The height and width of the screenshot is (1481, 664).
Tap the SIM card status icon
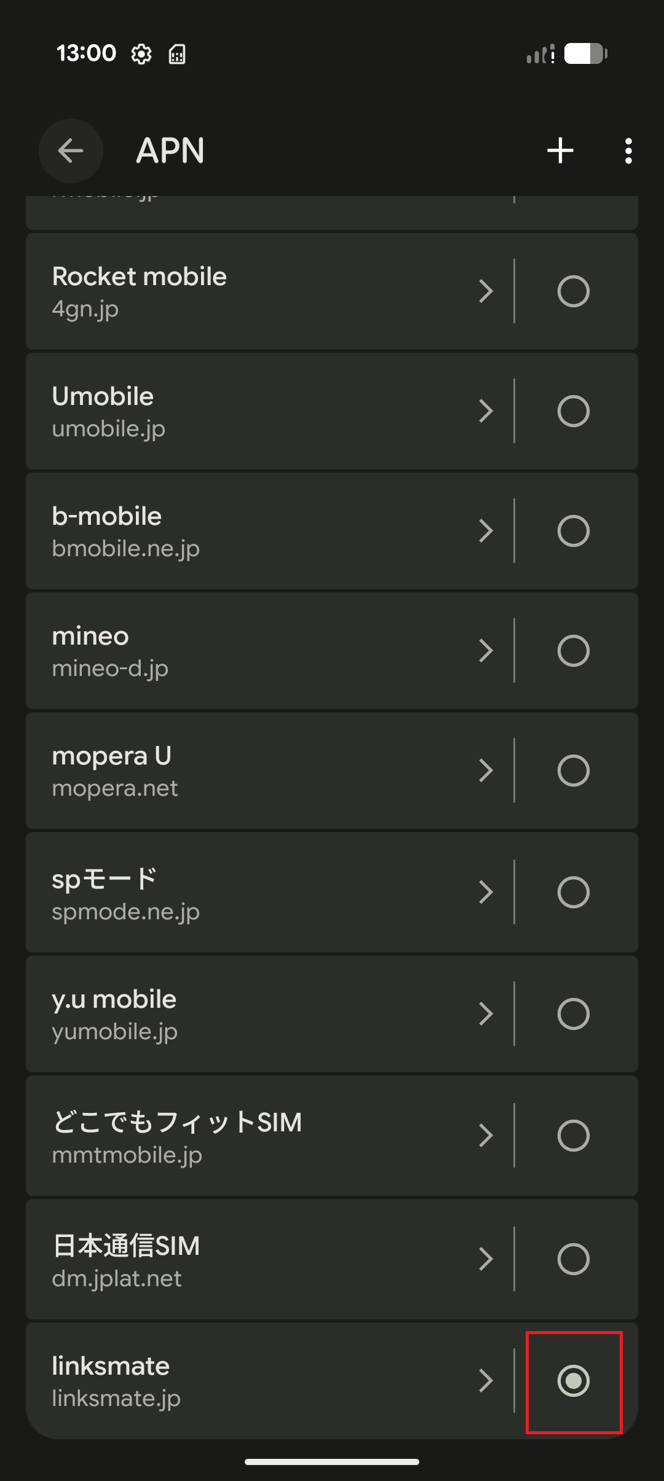177,54
